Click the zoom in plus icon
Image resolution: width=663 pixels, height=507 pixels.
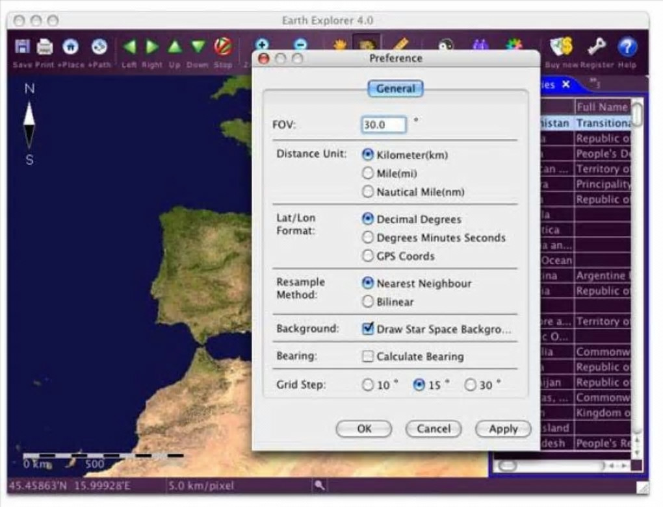coord(262,44)
